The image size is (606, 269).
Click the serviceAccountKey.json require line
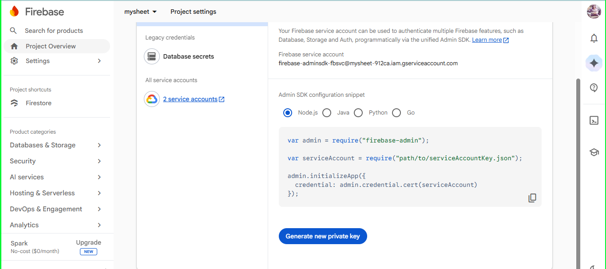click(x=405, y=158)
